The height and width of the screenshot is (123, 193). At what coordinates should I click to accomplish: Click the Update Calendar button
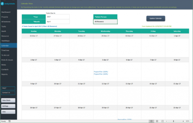click(156, 19)
